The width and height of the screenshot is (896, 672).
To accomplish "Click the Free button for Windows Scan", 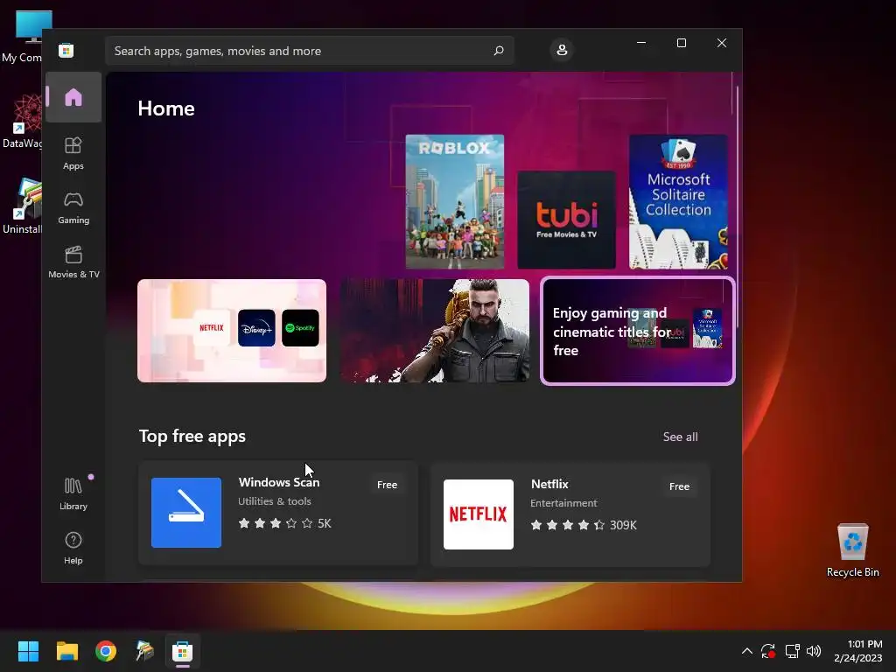I will point(387,485).
